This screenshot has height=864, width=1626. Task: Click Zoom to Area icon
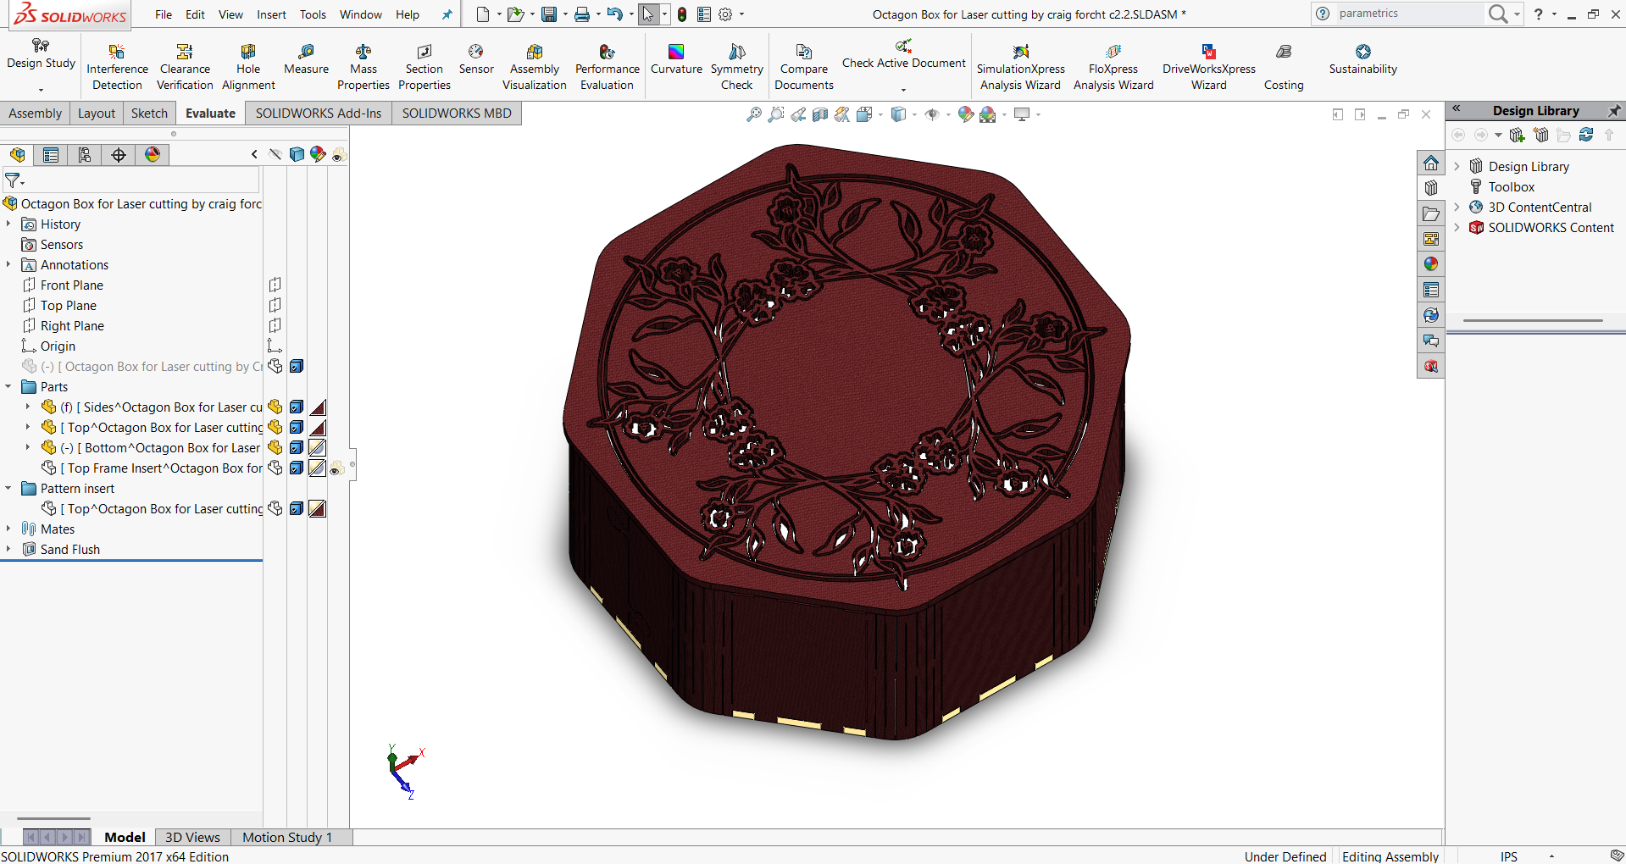pyautogui.click(x=775, y=114)
